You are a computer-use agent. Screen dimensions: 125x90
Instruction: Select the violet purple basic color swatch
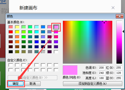pyautogui.click(x=56, y=42)
